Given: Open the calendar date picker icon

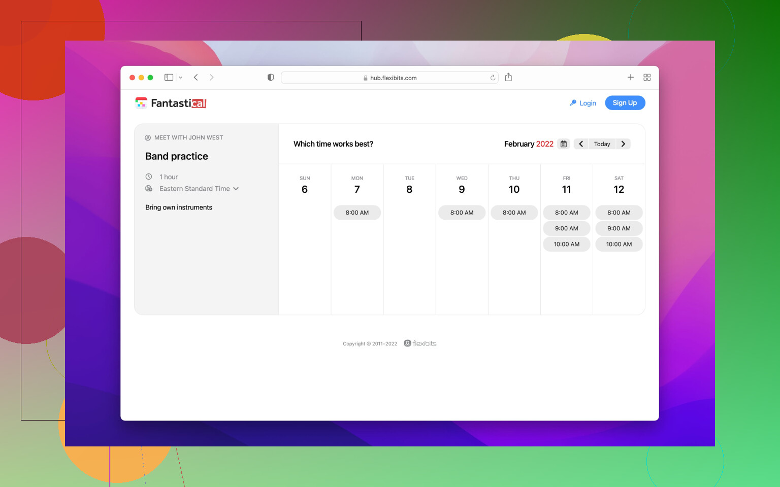Looking at the screenshot, I should (564, 144).
